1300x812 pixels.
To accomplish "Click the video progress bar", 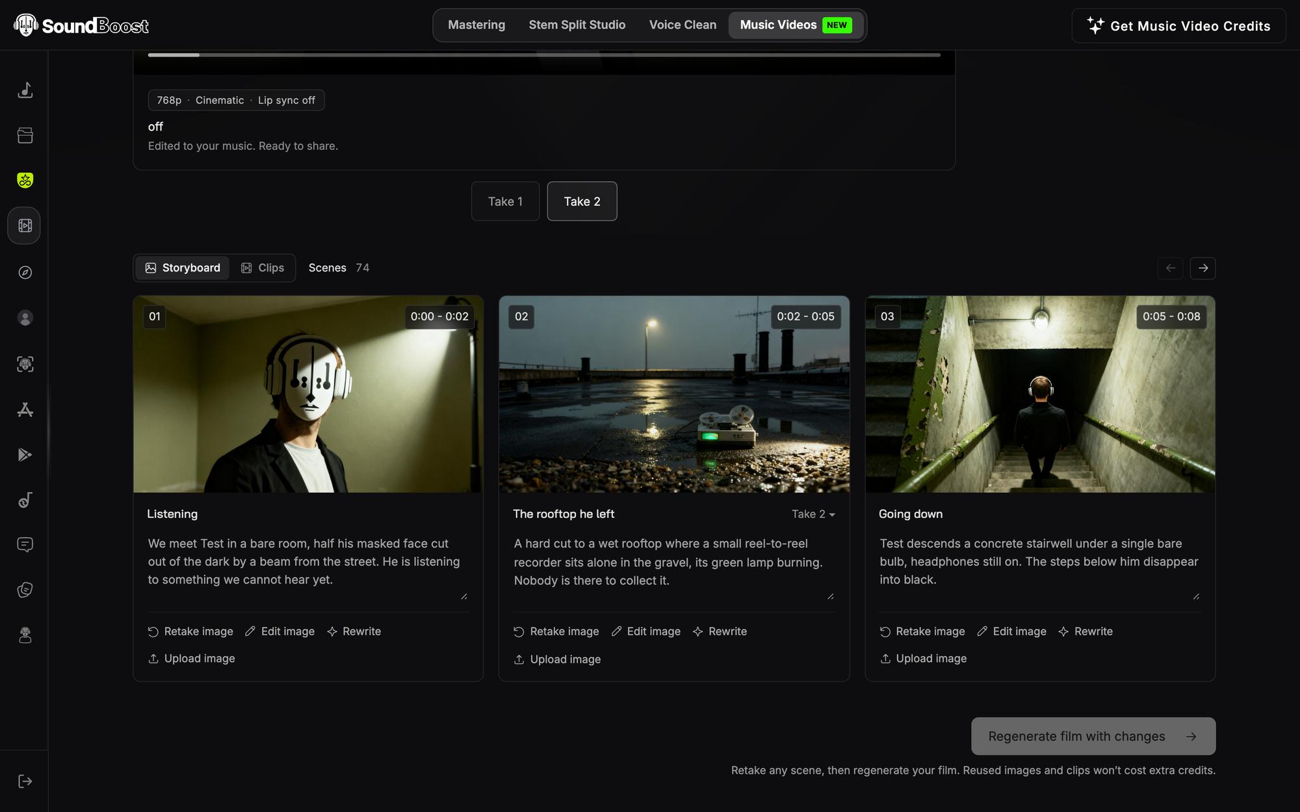I will (544, 55).
